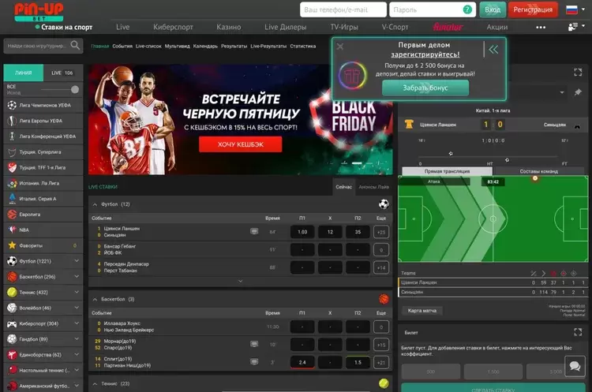Click the Pin-Up Bet logo

tap(39, 12)
